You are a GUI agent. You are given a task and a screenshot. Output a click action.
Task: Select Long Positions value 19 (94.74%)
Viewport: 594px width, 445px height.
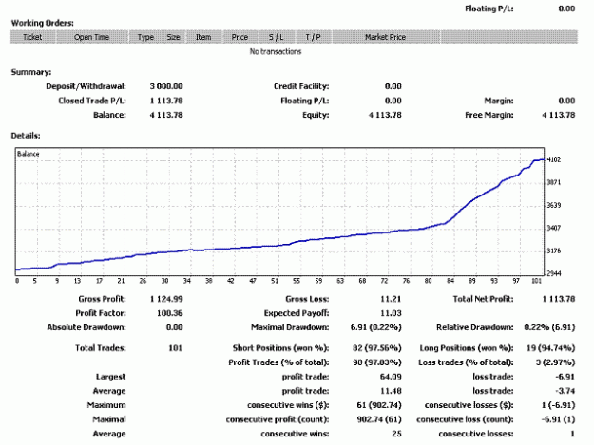coord(550,348)
